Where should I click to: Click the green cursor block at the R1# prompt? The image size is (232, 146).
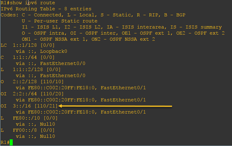pos(11,142)
